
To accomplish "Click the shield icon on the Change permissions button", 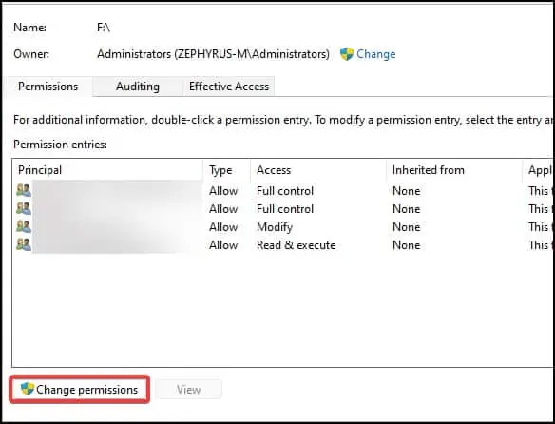I will click(28, 389).
